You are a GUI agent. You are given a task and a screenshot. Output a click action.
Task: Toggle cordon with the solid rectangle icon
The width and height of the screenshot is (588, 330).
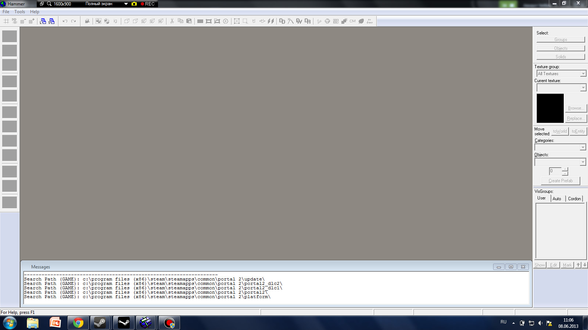(200, 21)
